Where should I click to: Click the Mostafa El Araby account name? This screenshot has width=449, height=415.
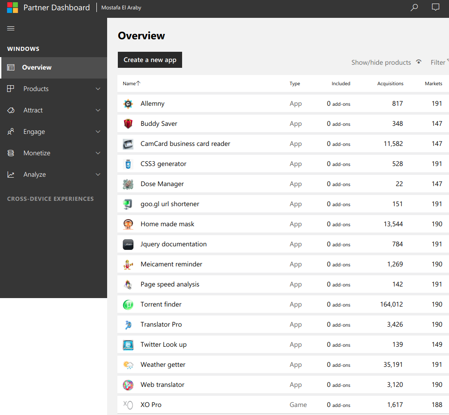[x=121, y=8]
